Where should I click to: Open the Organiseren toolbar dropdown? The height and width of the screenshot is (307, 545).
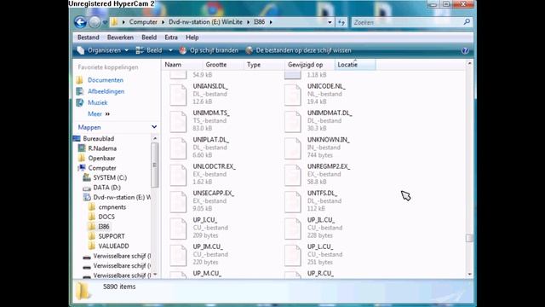tap(102, 50)
